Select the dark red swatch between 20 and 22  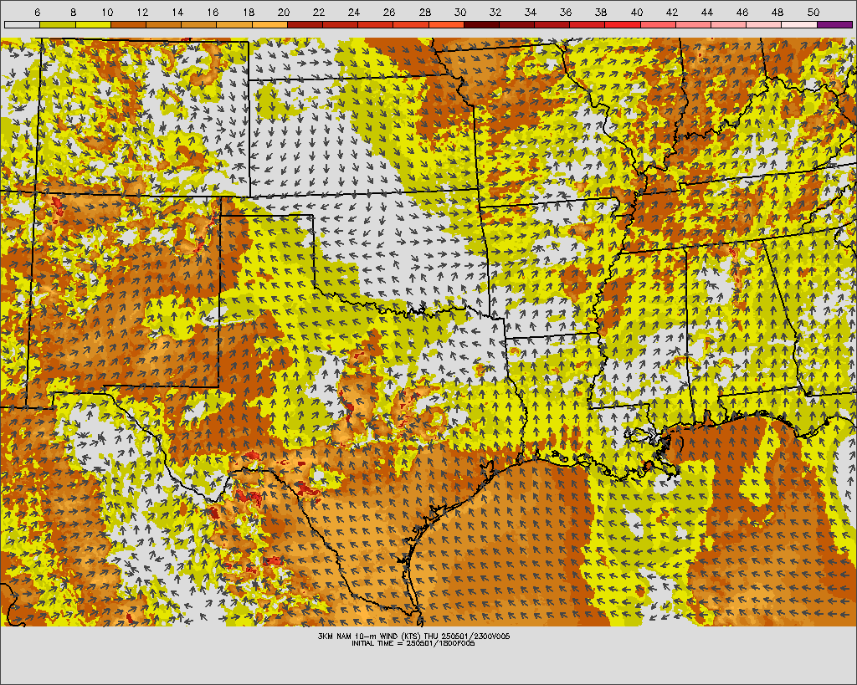pos(305,24)
